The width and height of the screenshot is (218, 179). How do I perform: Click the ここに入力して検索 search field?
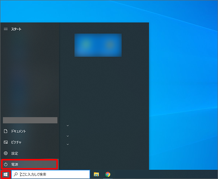coord(53,175)
